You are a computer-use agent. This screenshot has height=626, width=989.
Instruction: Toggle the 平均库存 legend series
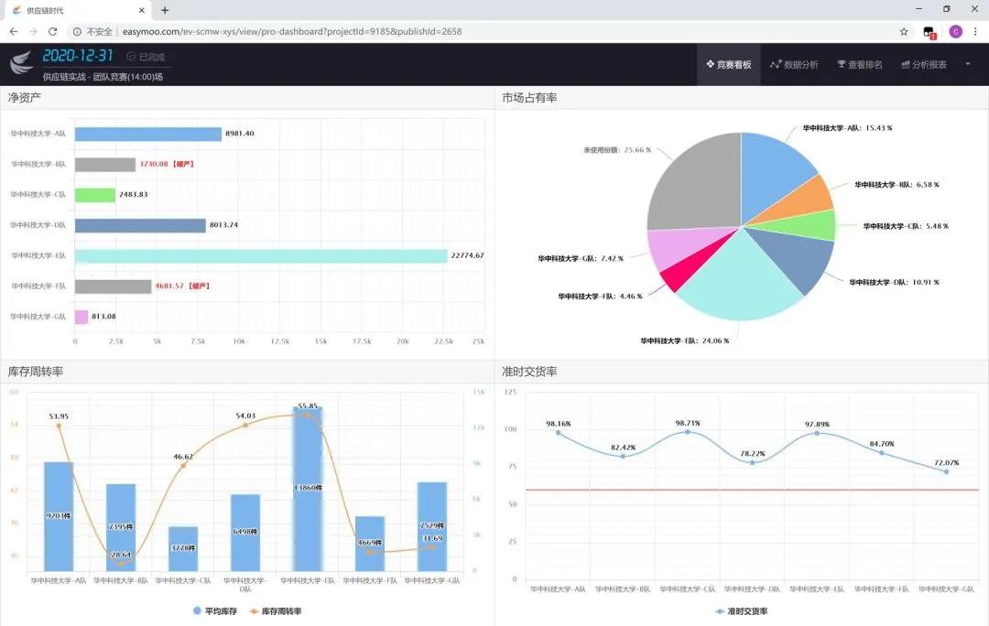[217, 611]
